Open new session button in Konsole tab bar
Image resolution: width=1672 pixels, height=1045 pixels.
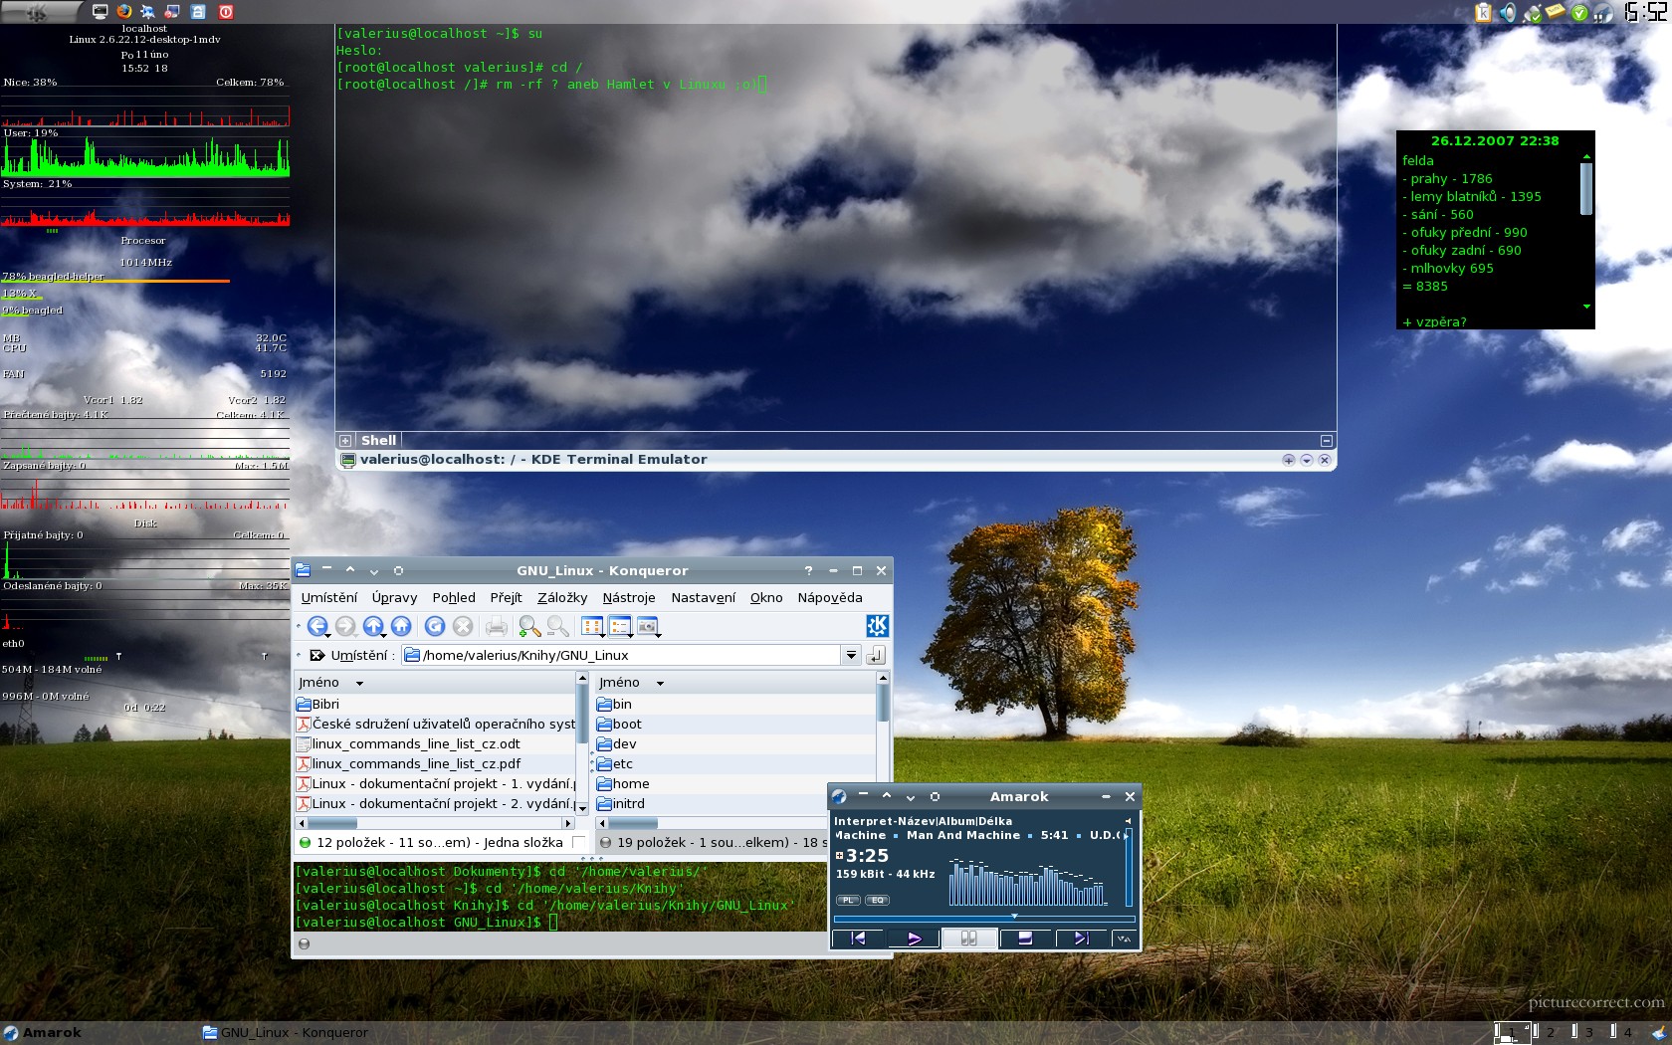(x=344, y=440)
